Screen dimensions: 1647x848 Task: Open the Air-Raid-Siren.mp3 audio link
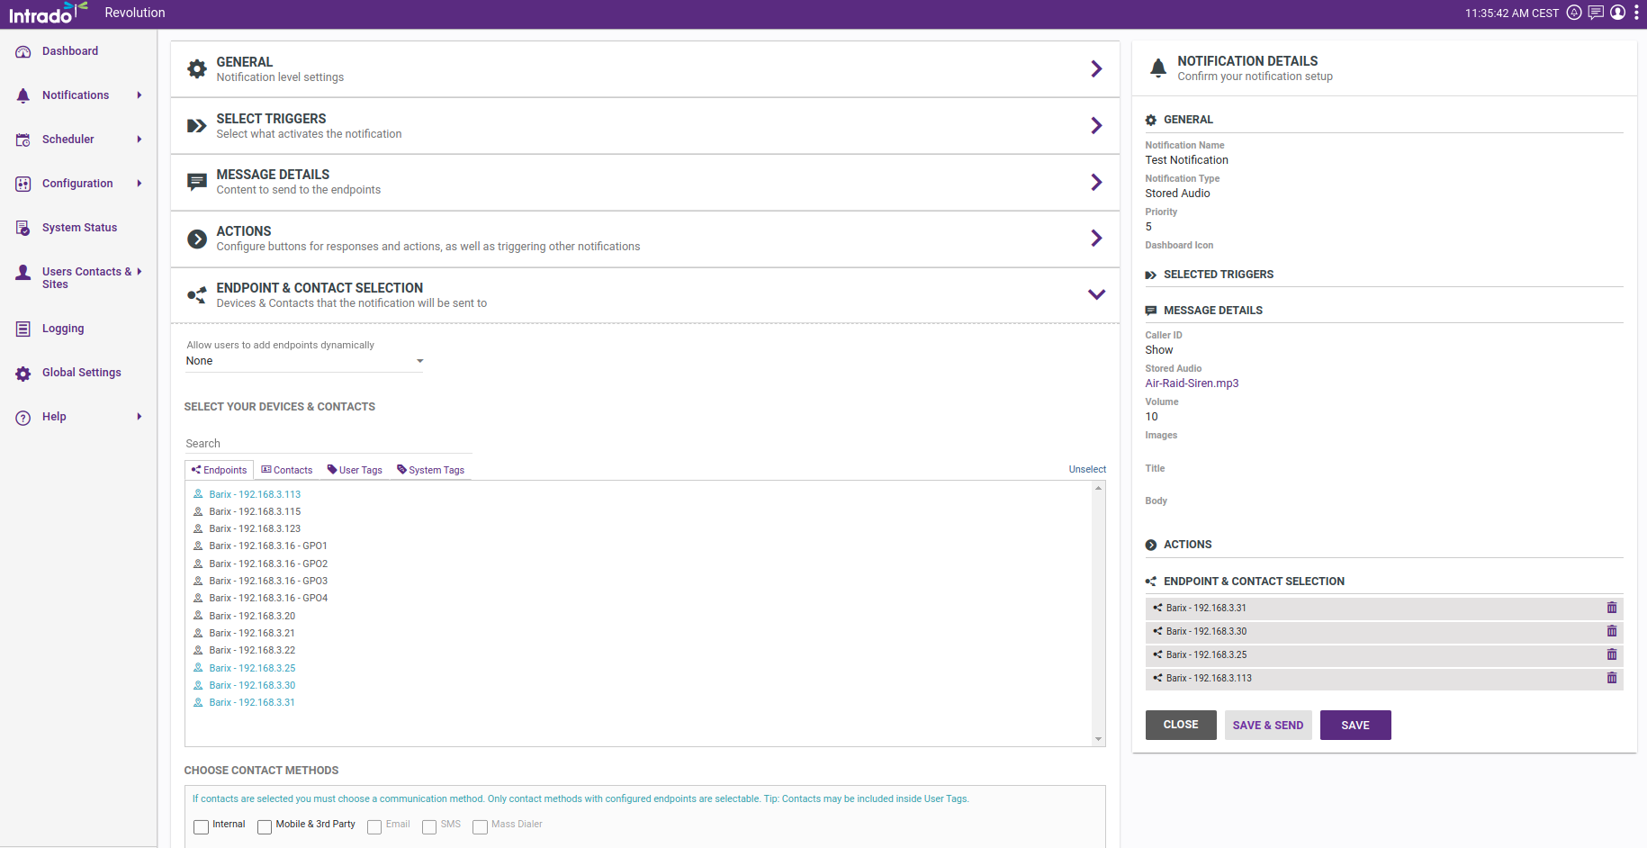[1192, 383]
